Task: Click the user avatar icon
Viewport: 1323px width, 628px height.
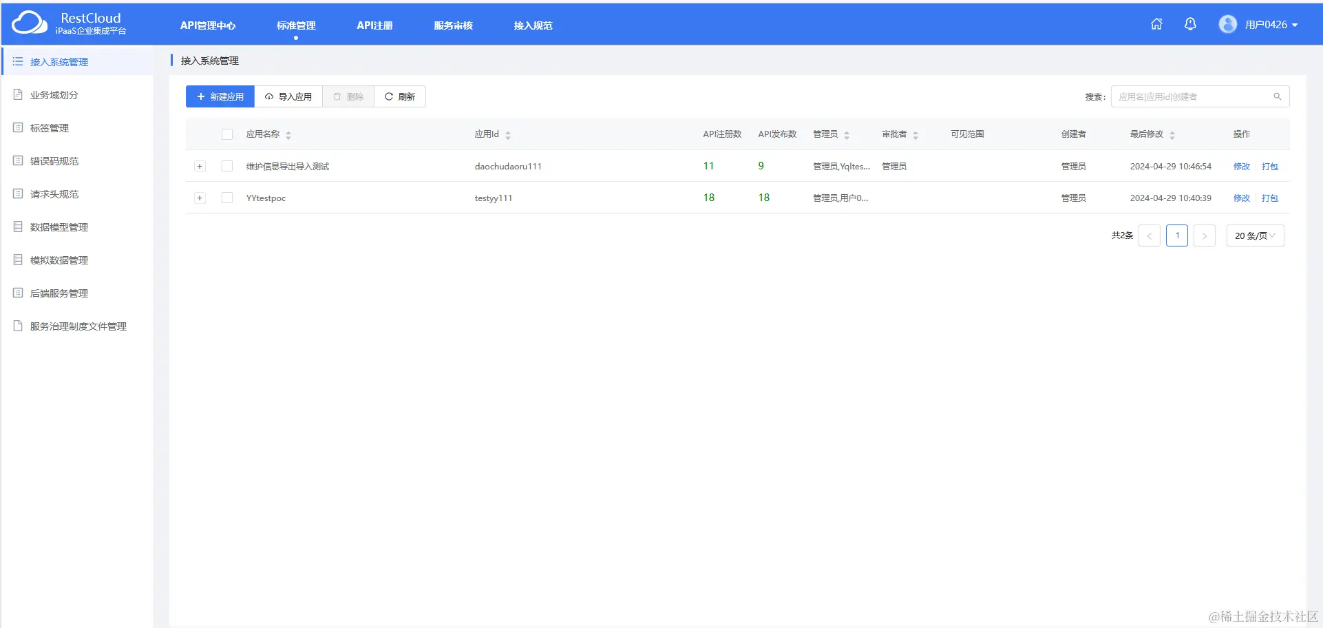Action: point(1227,24)
